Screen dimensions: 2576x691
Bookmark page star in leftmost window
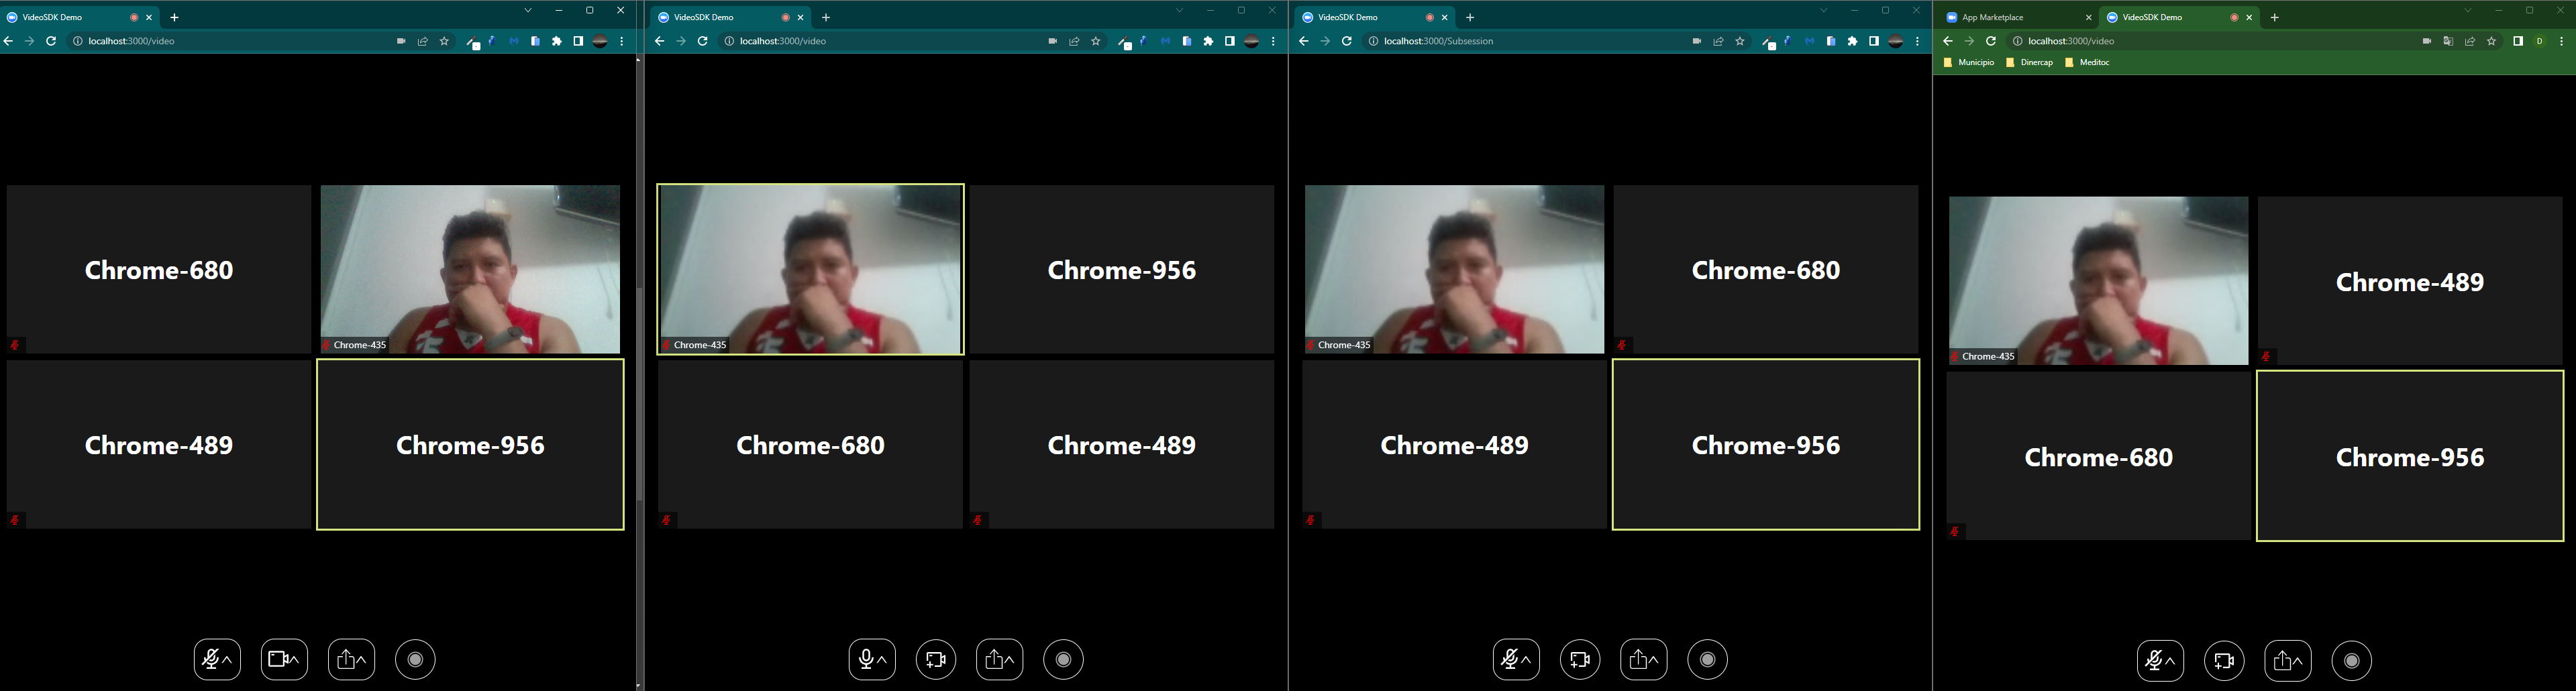point(444,41)
